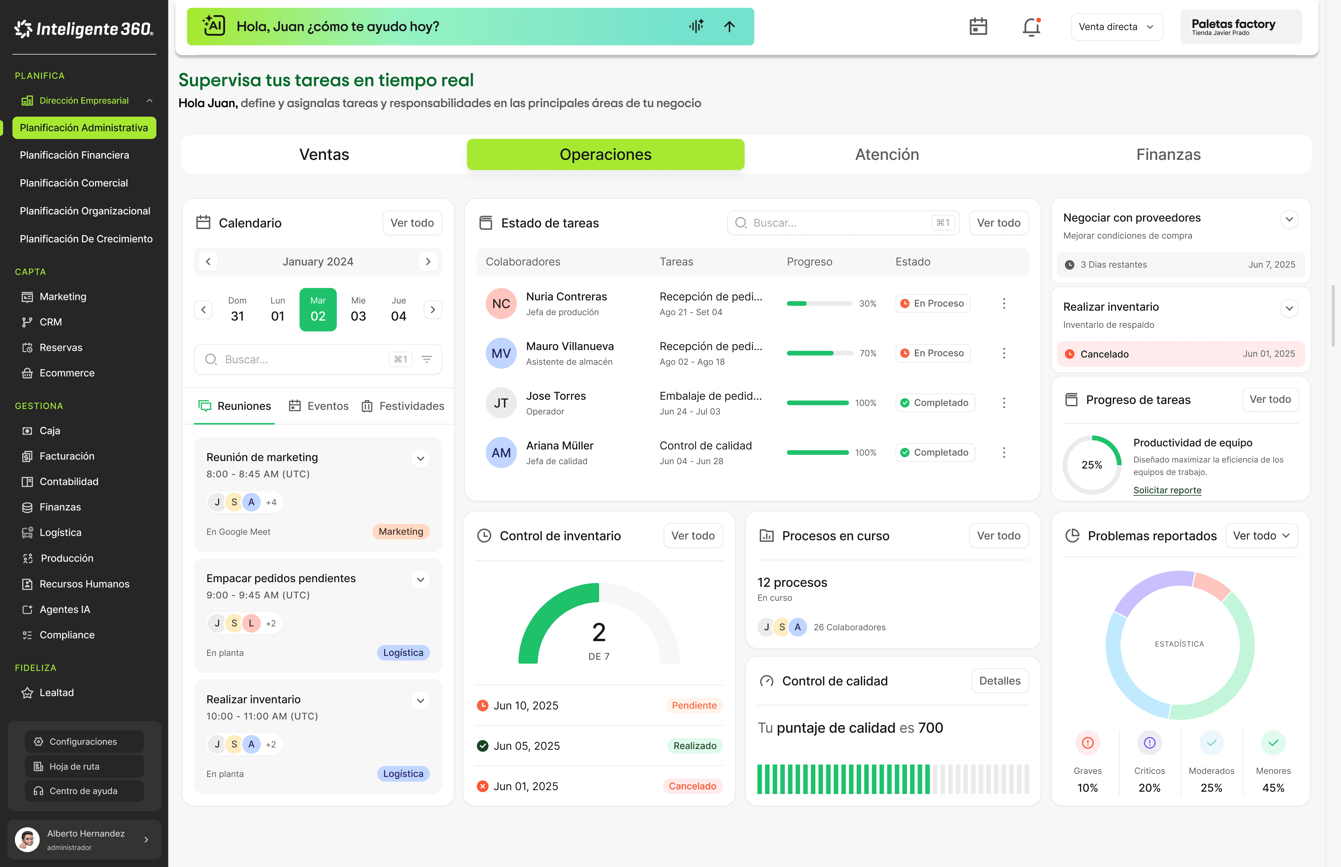The image size is (1341, 867).
Task: Expand the Reunión de marketing card
Action: [420, 458]
